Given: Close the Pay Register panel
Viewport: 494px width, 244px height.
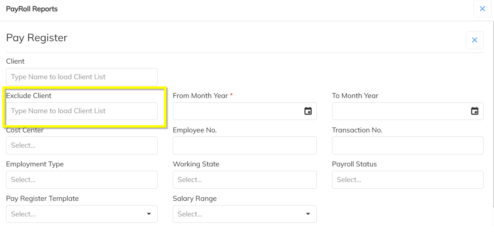Looking at the screenshot, I should click(x=474, y=40).
